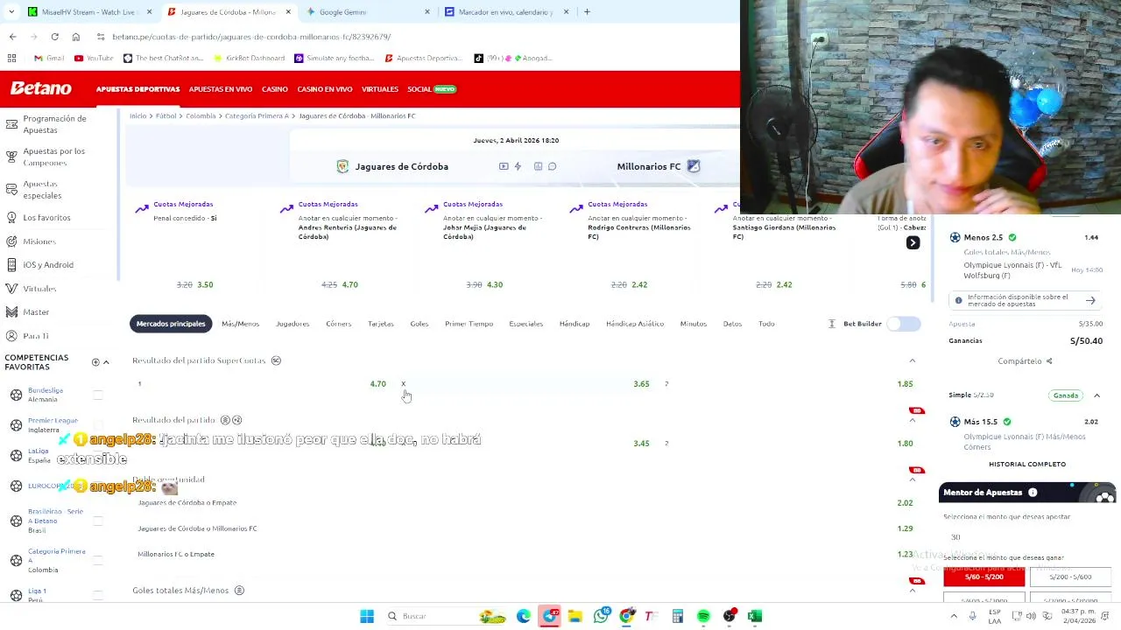Go to browser home page
Viewport: 1121px width, 630px height.
click(76, 37)
